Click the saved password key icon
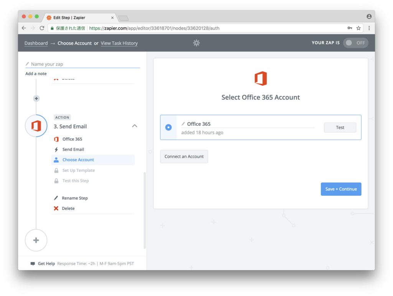The height and width of the screenshot is (296, 393). [x=350, y=28]
